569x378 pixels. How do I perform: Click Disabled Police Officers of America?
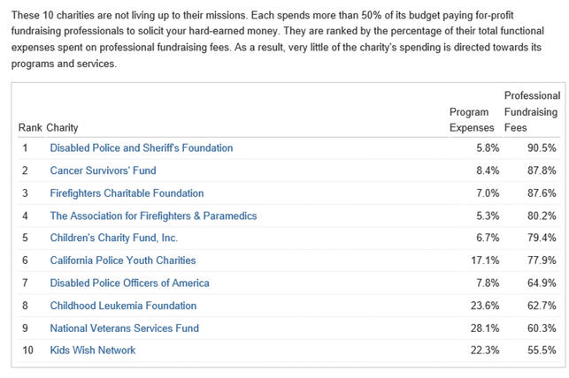coord(129,283)
